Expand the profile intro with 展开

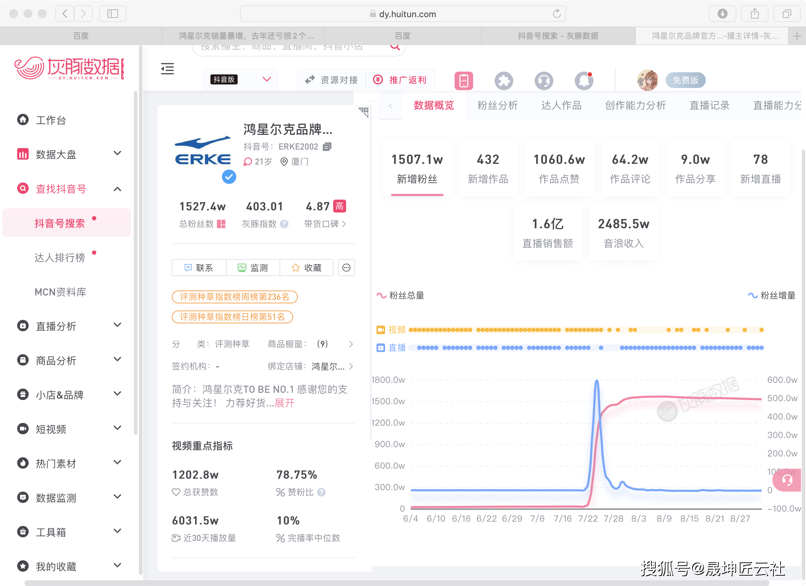[285, 403]
